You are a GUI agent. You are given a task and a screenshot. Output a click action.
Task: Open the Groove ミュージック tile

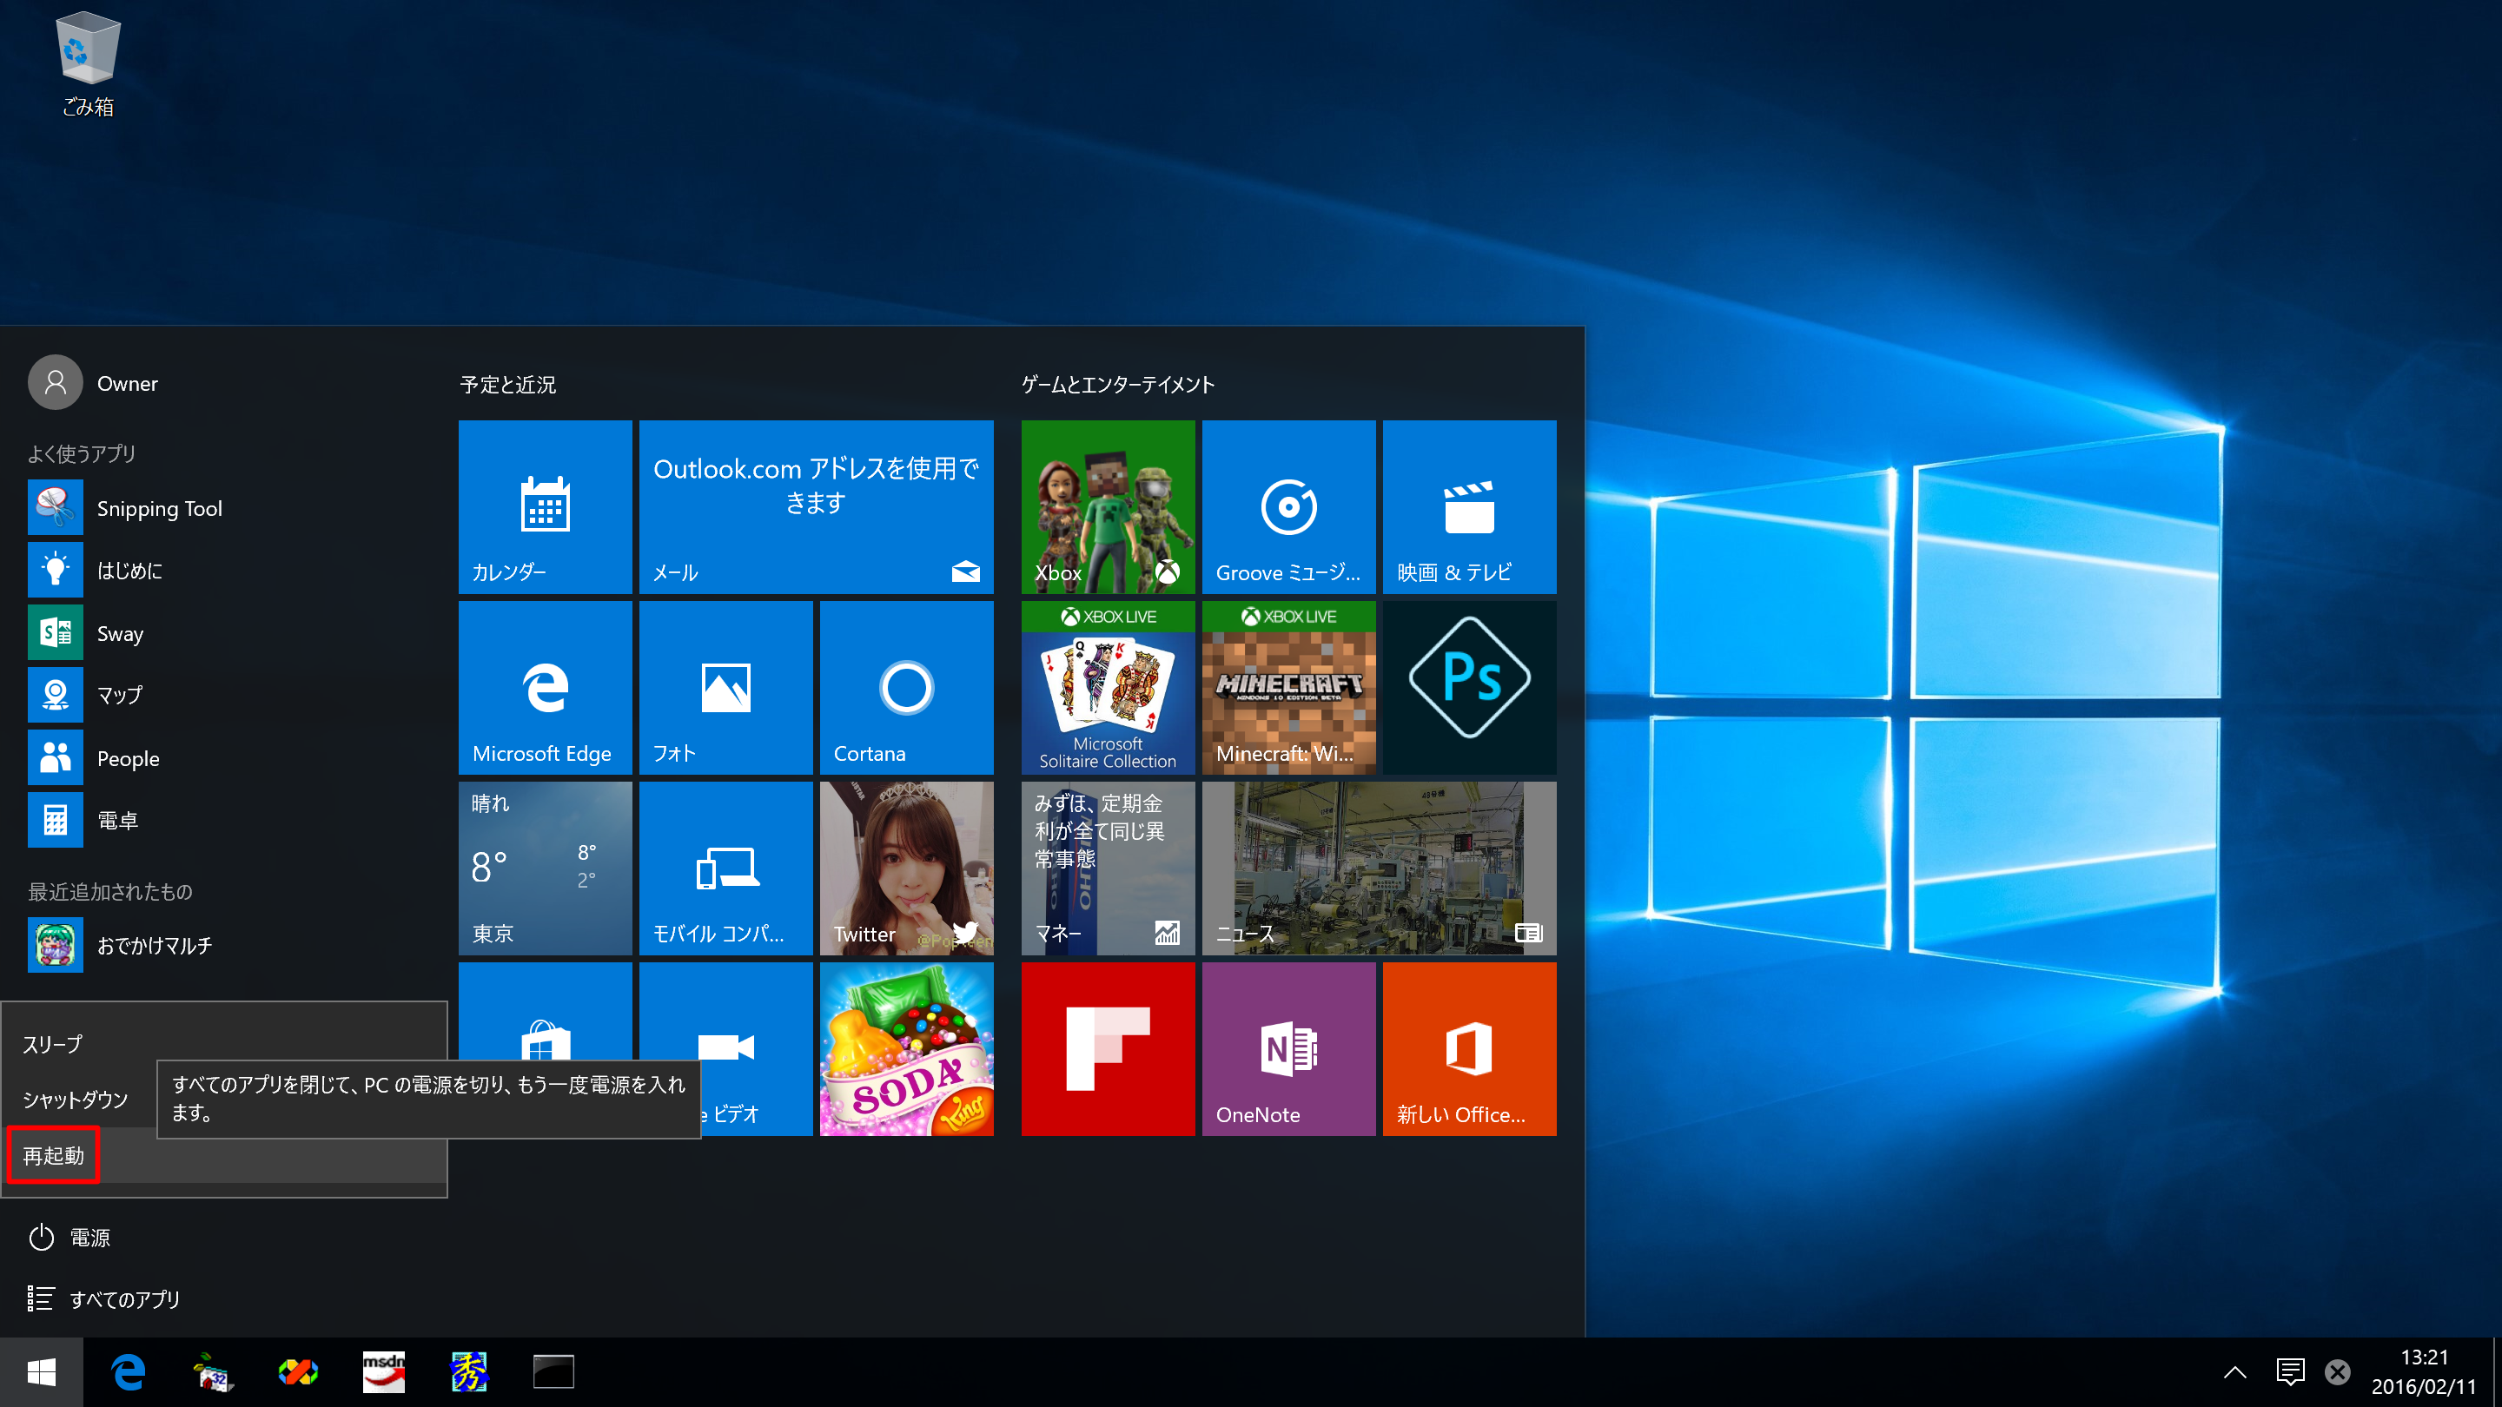coord(1289,507)
